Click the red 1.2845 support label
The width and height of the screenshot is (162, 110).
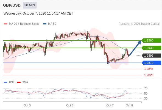point(149,69)
